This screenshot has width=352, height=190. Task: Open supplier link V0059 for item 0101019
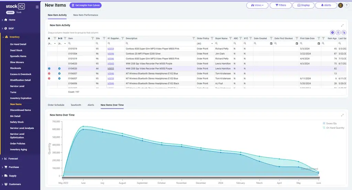[x=111, y=49]
